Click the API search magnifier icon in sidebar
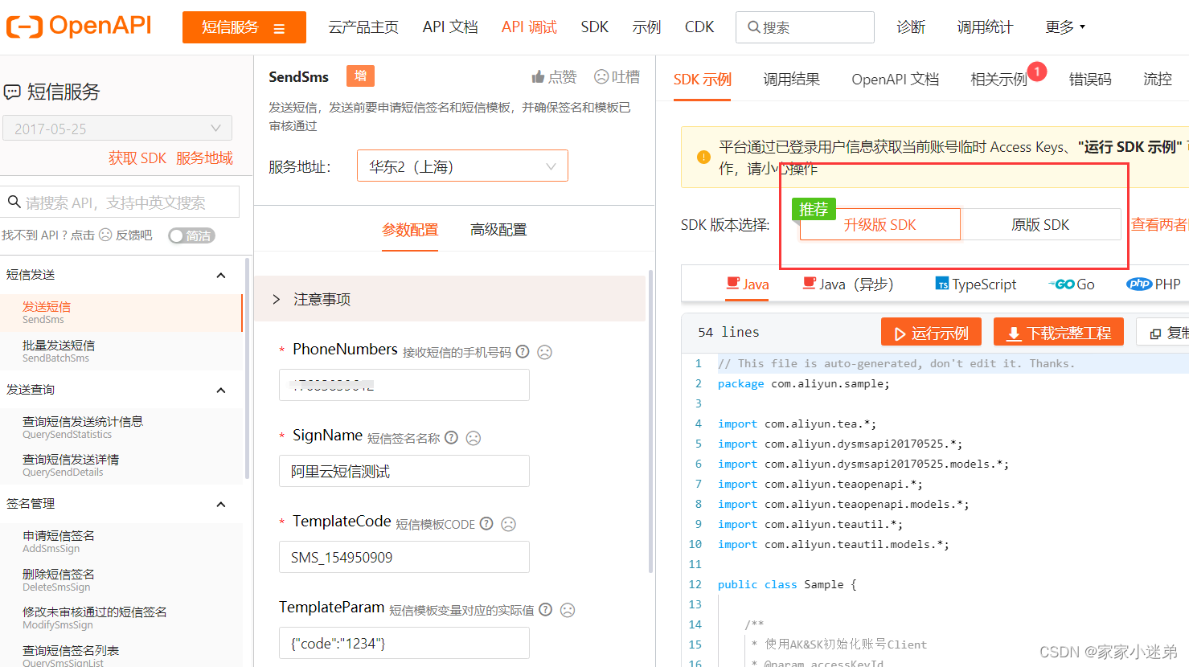Viewport: 1189px width, 667px height. tap(14, 202)
